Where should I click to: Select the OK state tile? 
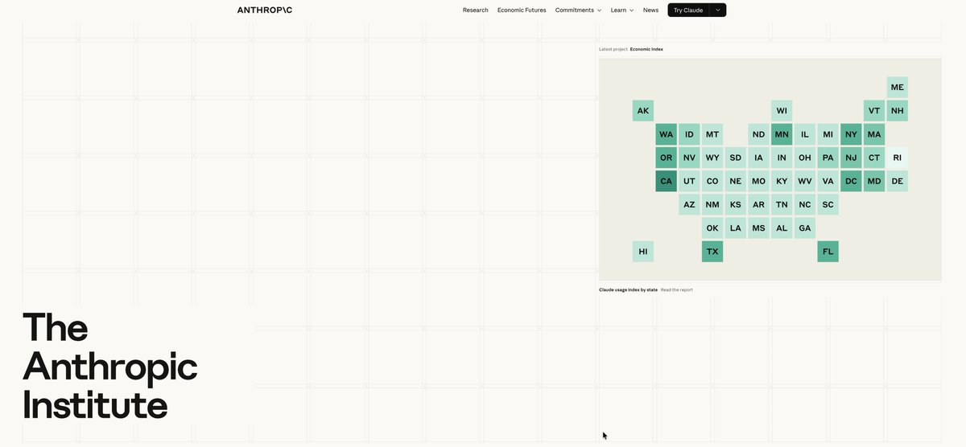(x=712, y=228)
